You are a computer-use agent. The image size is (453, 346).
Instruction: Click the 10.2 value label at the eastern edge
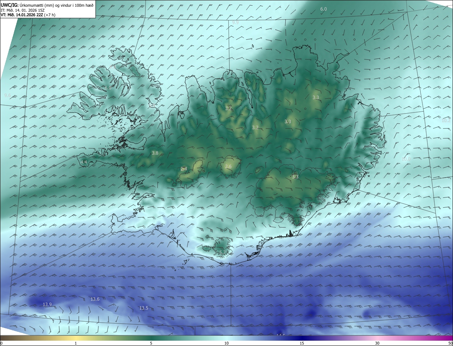[x=446, y=120]
